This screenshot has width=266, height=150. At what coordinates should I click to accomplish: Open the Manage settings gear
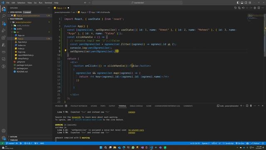pyautogui.click(x=4, y=138)
